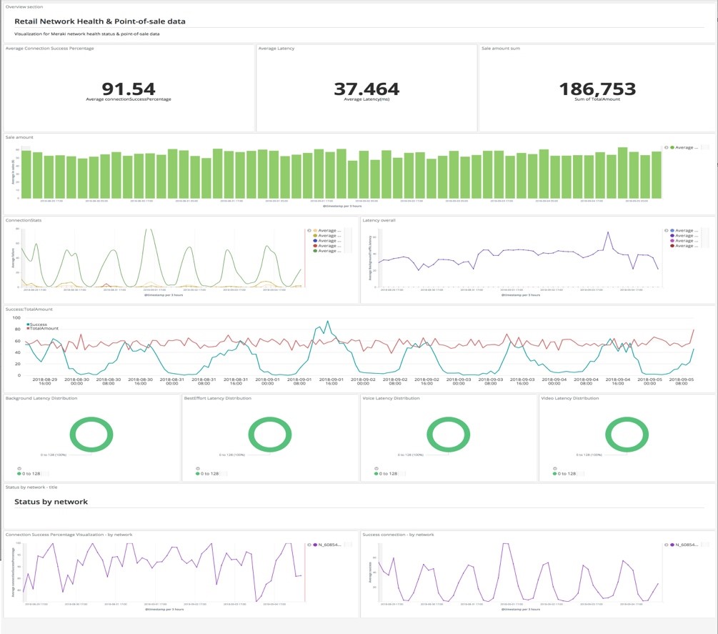This screenshot has height=634, width=718.
Task: Toggle legend icon under Voice Latency donut
Action: tap(377, 468)
